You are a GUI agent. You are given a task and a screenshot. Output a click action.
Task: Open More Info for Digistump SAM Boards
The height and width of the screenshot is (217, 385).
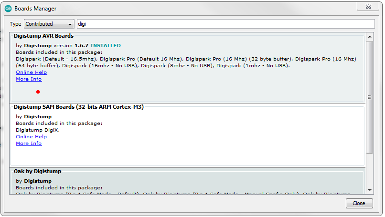click(29, 143)
